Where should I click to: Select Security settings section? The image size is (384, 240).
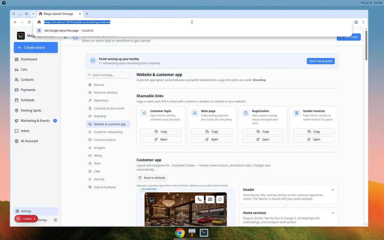[108, 179]
